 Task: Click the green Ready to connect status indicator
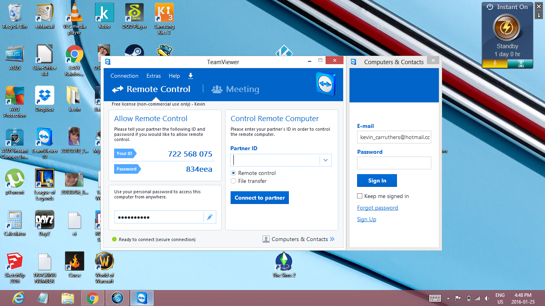tap(114, 239)
